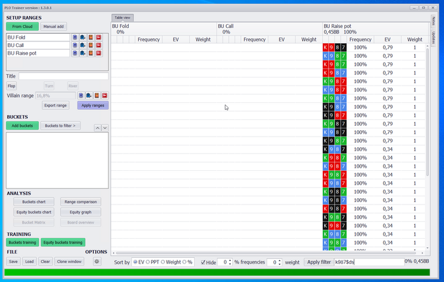The image size is (444, 282).
Task: Move bucket up with the up arrow
Action: 98,128
